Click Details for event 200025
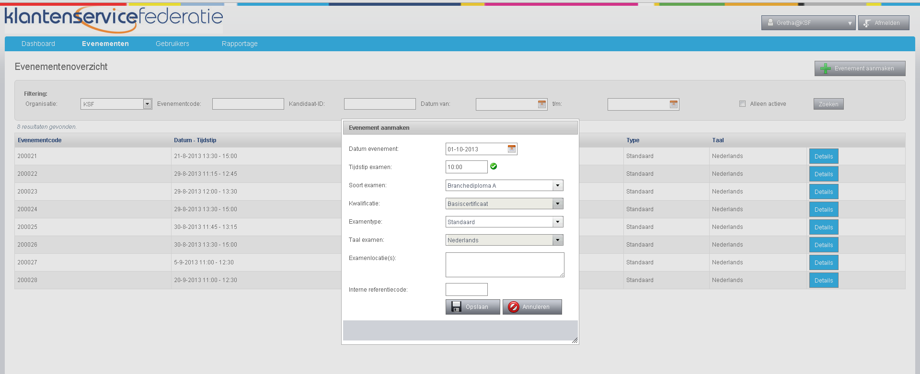 [x=824, y=227]
